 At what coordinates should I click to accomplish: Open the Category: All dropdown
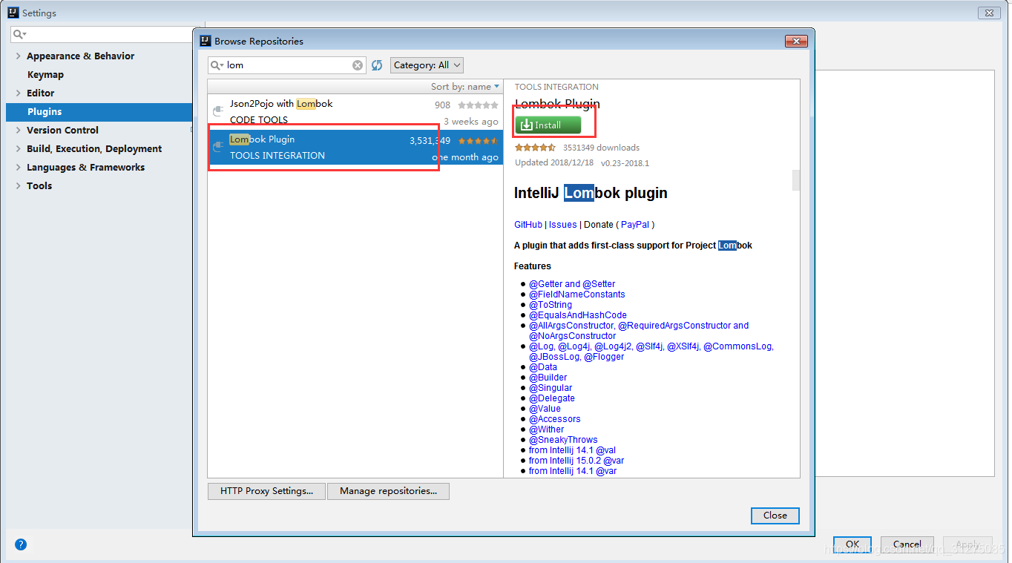[x=427, y=65]
